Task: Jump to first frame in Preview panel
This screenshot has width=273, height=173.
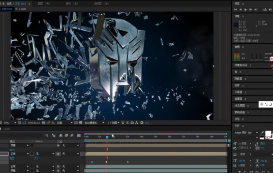Action: pyautogui.click(x=236, y=9)
